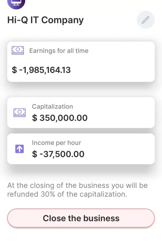Select the Capitalization label text
This screenshot has width=162, height=243.
click(52, 106)
